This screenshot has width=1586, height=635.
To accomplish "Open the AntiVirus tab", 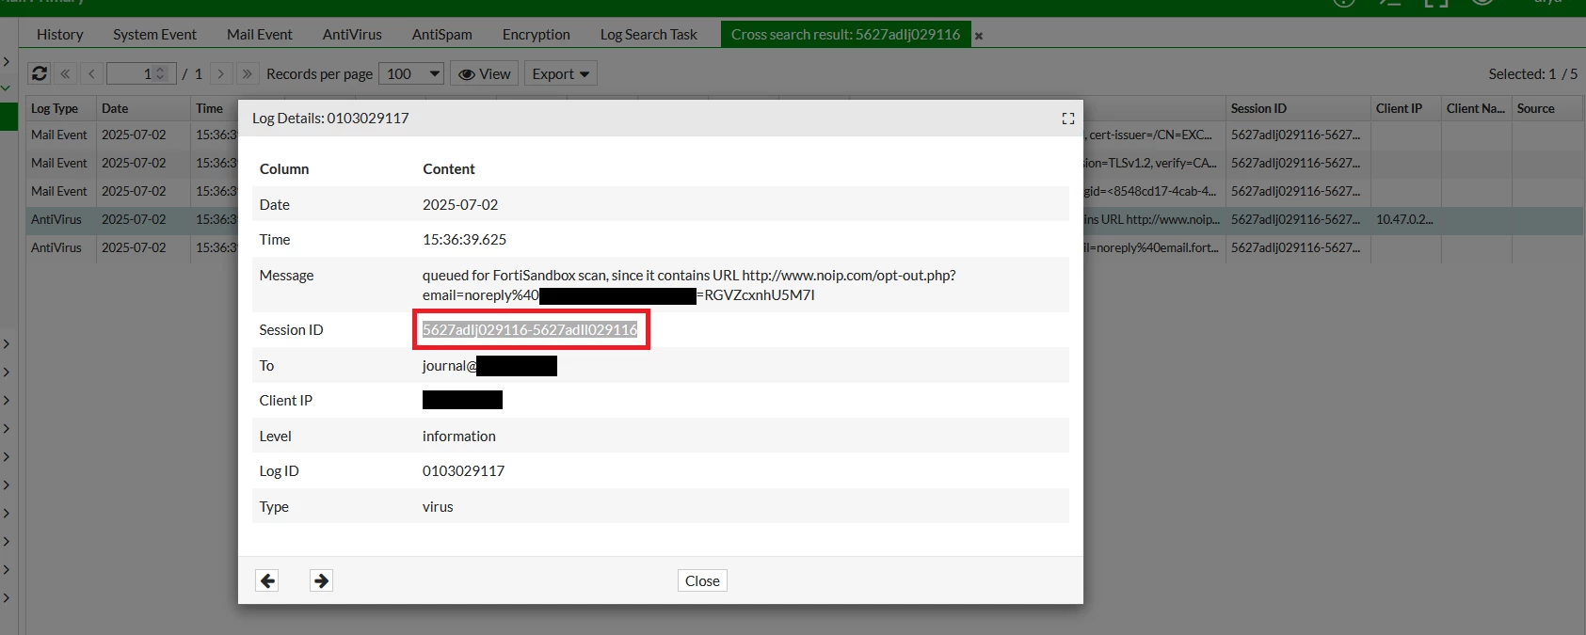I will click(x=352, y=34).
